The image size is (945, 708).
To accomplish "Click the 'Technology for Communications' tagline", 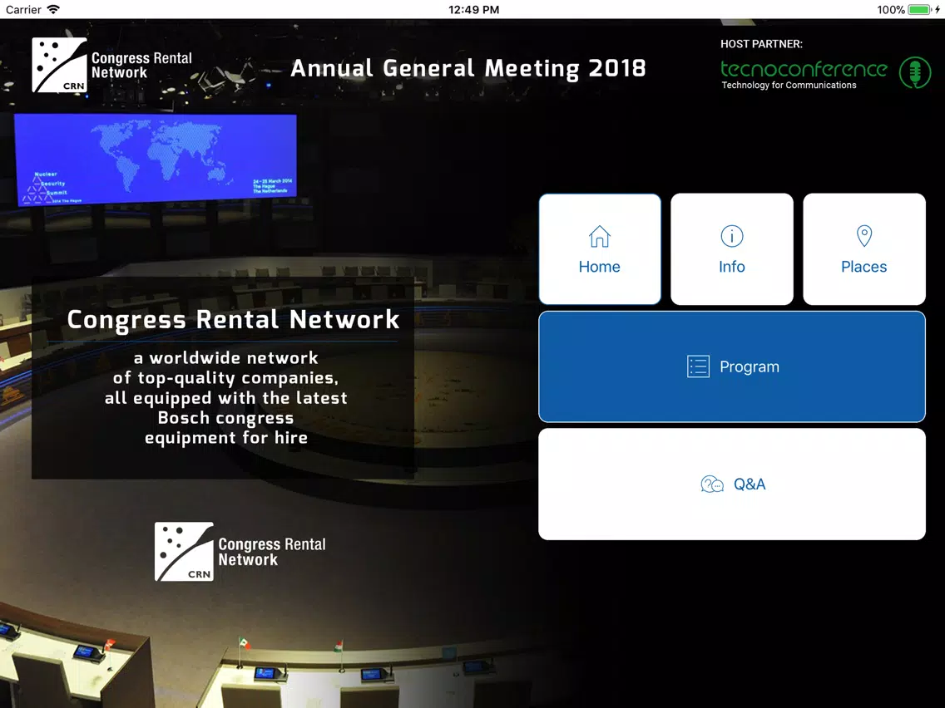I will click(x=789, y=85).
